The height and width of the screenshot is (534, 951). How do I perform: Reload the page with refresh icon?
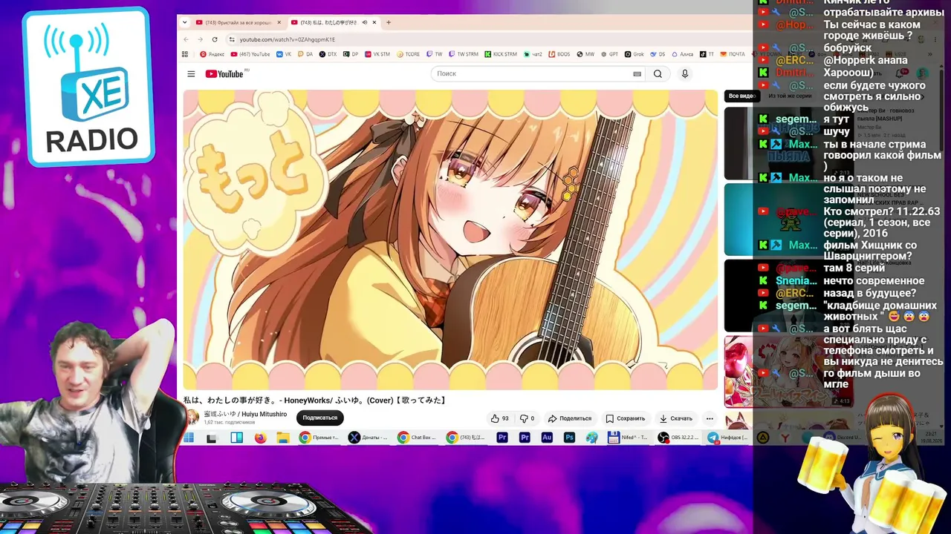point(215,39)
